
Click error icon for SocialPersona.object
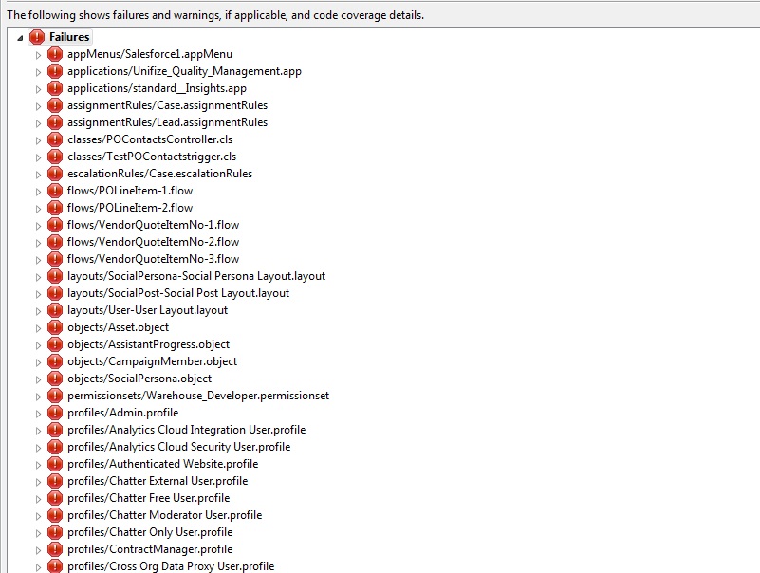55,379
